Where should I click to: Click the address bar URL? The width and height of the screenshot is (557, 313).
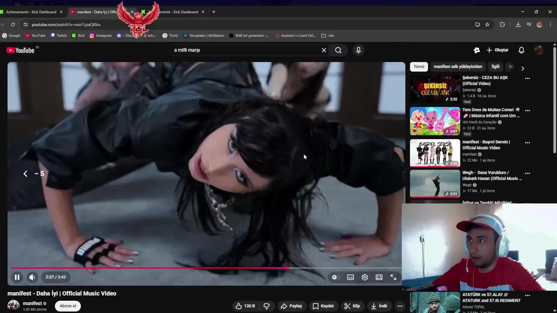point(66,25)
